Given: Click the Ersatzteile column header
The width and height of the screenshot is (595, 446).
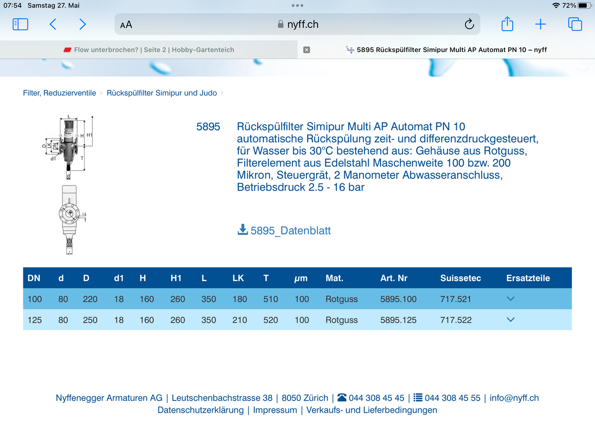Looking at the screenshot, I should (528, 278).
